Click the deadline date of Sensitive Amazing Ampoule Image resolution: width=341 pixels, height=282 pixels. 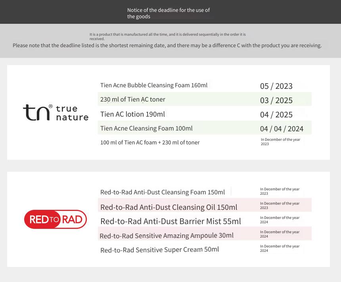tap(280, 234)
